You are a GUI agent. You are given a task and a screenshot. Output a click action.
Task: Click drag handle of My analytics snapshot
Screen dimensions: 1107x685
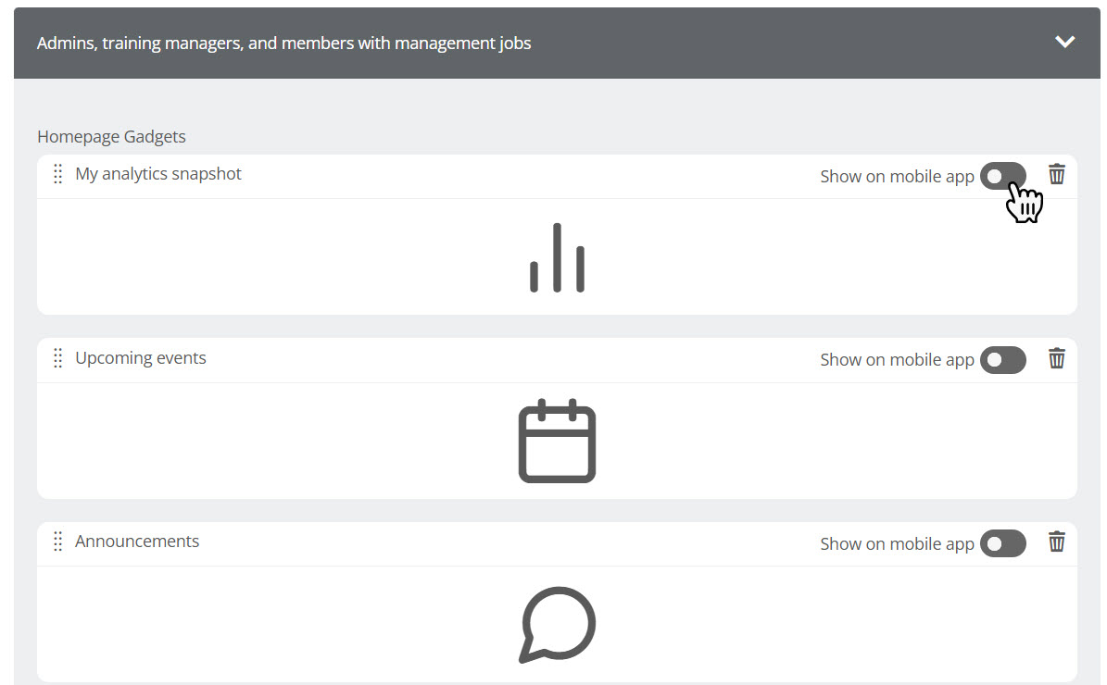pyautogui.click(x=57, y=174)
